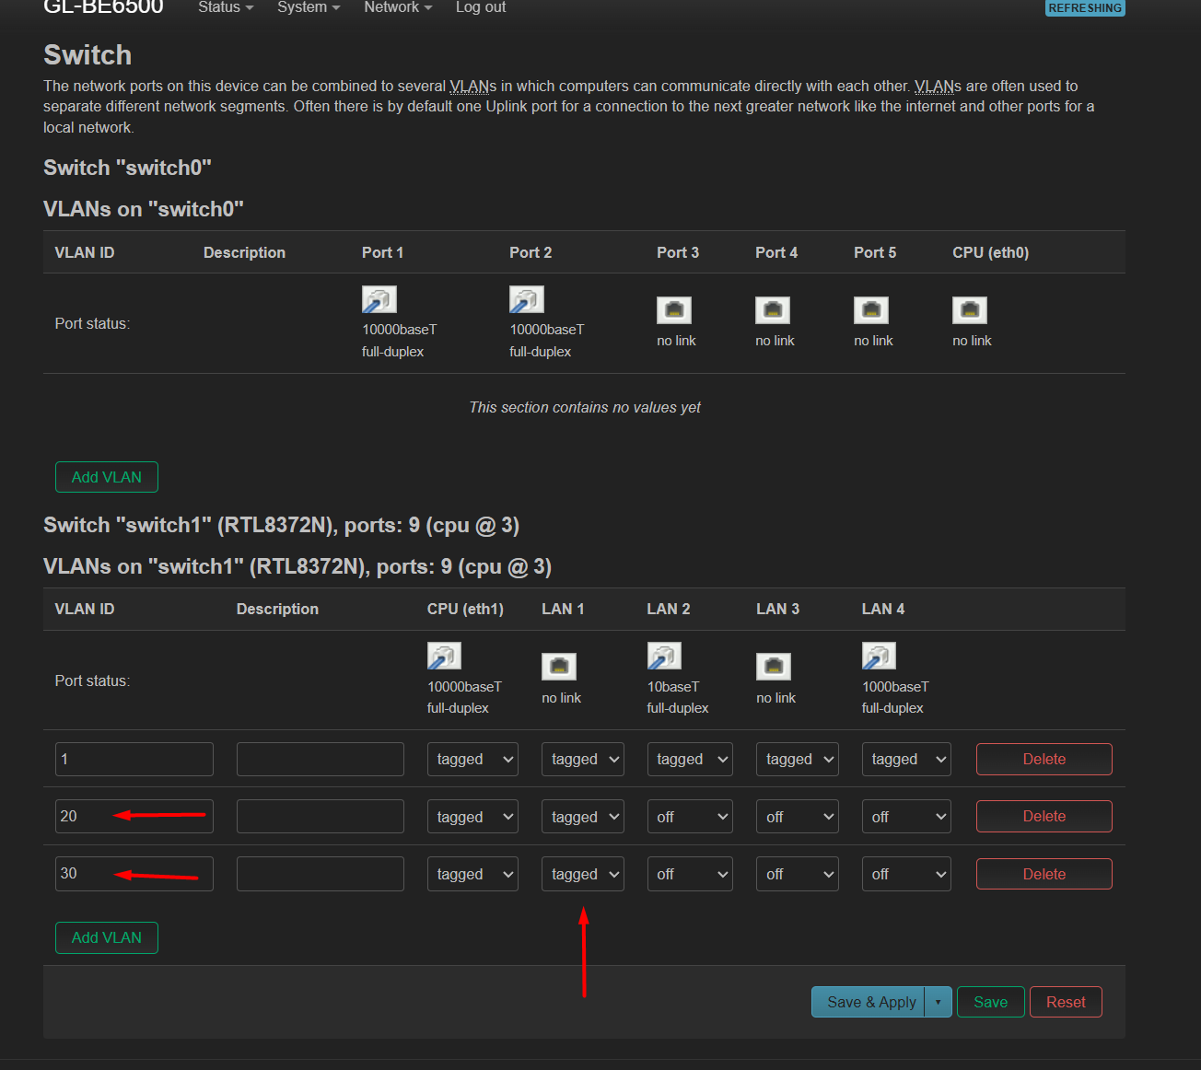Click switch0 Port 3 no-link port icon
Screen dimensions: 1201x1070
coord(673,310)
